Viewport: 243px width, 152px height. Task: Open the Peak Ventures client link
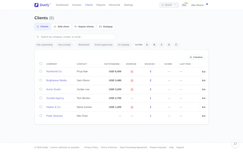(x=55, y=116)
